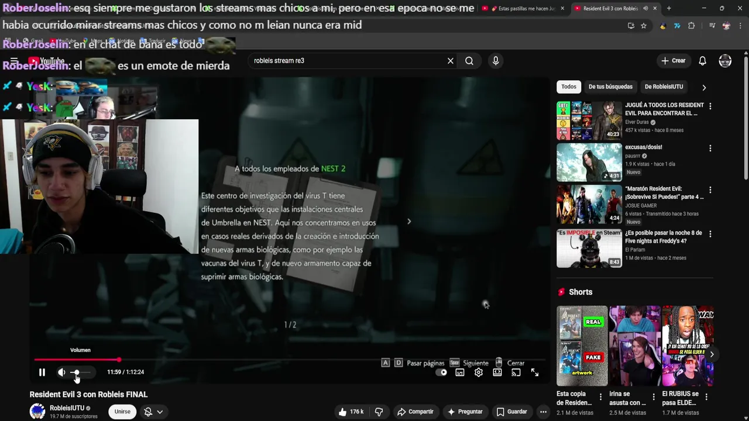The image size is (749, 421).
Task: Dislike the video
Action: click(x=379, y=412)
